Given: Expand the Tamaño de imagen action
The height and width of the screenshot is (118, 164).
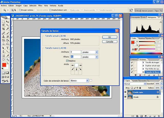Looking at the screenshot, I should (x=143, y=62).
